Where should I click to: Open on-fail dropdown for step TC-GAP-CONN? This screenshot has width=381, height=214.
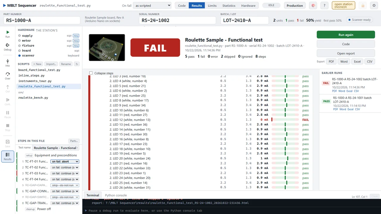click(x=65, y=191)
